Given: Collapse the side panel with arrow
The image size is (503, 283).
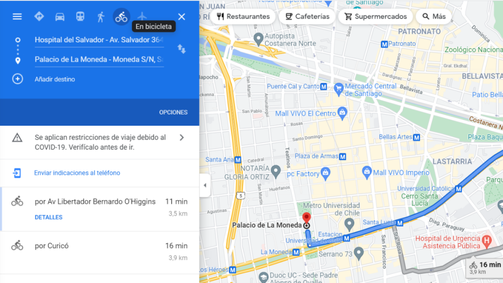Looking at the screenshot, I should (205, 185).
